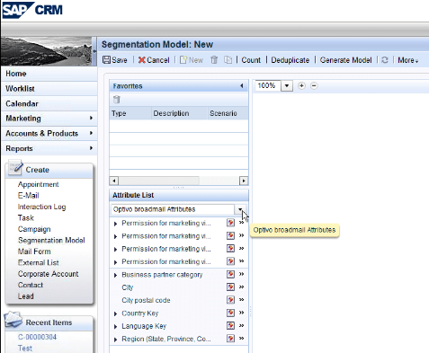Expand the Reports submenu arrow
The width and height of the screenshot is (429, 353).
click(91, 148)
